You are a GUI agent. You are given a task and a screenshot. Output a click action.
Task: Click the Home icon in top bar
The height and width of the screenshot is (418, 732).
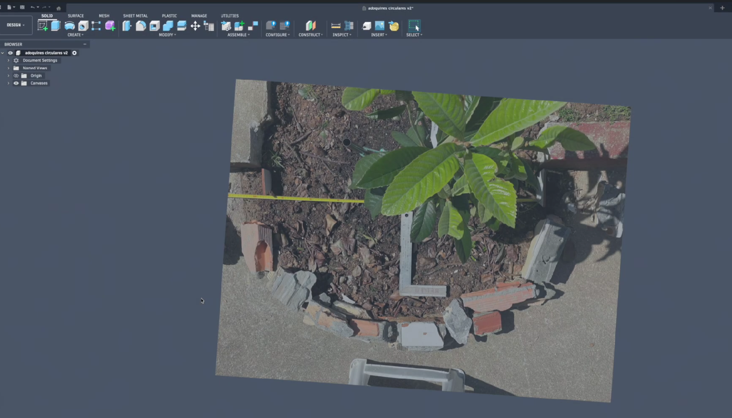point(58,8)
